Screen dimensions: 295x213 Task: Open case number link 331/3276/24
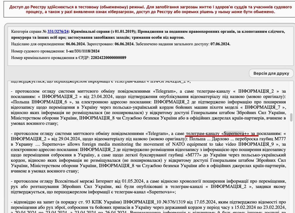(58, 31)
